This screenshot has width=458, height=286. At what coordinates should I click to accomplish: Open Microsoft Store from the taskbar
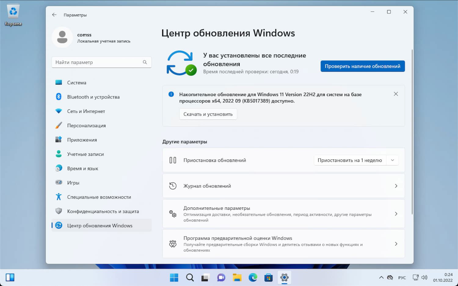click(x=268, y=278)
